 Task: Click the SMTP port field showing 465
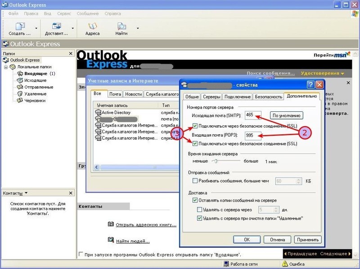click(x=253, y=115)
